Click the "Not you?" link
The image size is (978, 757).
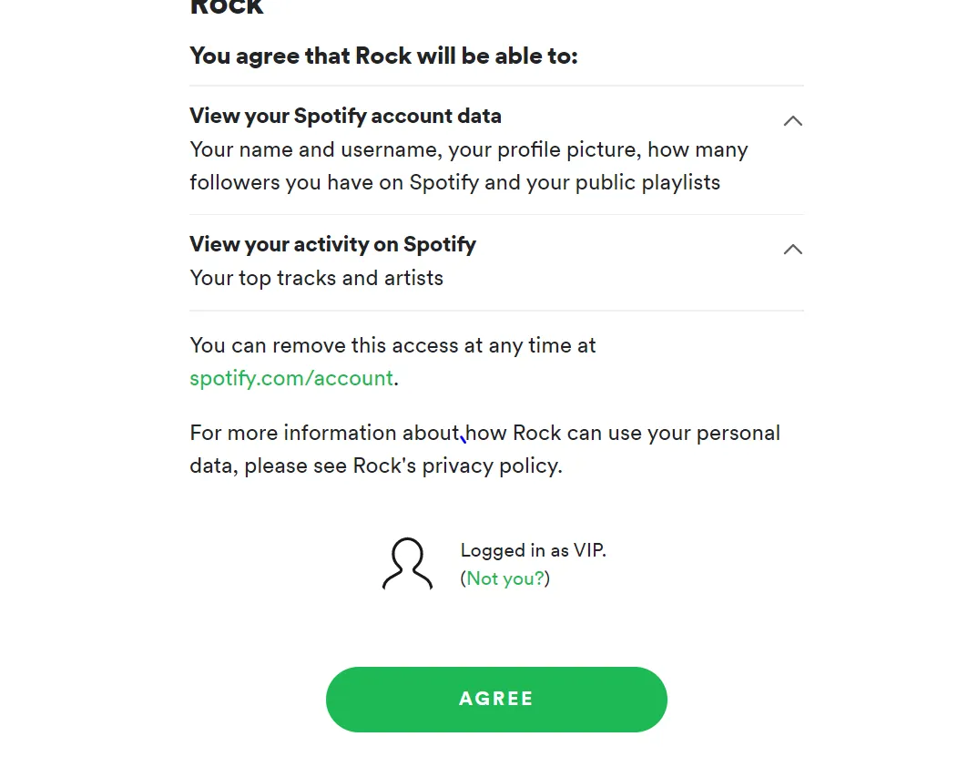pyautogui.click(x=504, y=578)
